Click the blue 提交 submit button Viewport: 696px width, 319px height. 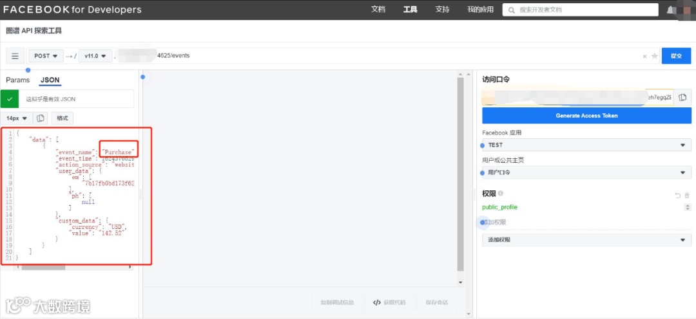pyautogui.click(x=676, y=56)
